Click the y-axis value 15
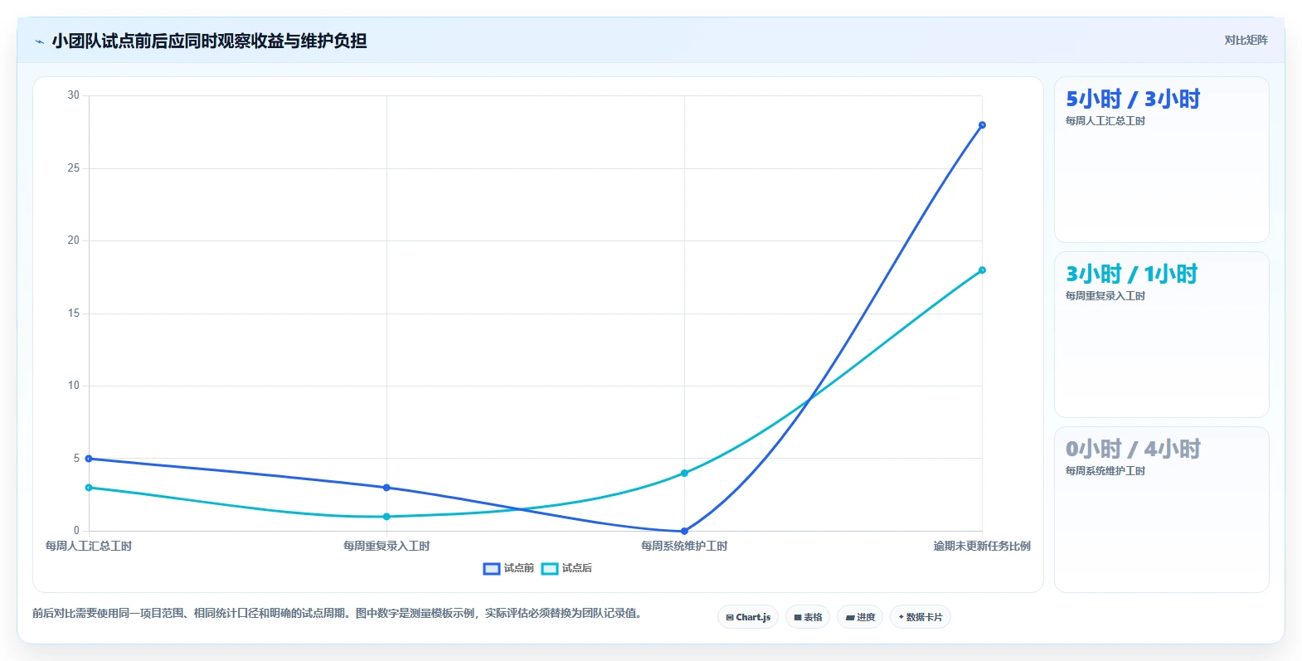Image resolution: width=1302 pixels, height=661 pixels. click(74, 313)
